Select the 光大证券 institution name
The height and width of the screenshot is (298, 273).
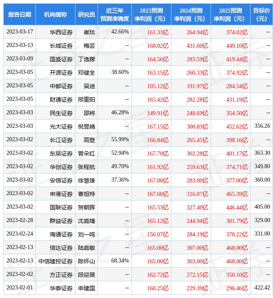(61, 126)
